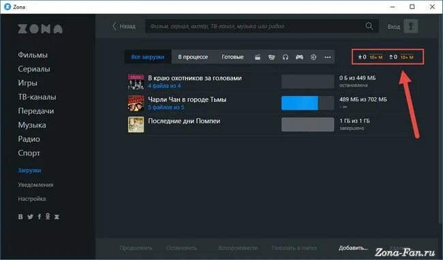Open Настройка in the sidebar
The width and height of the screenshot is (443, 260).
pyautogui.click(x=32, y=199)
